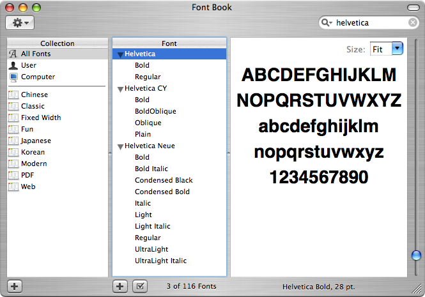Select the Condensed Black typeface
425x297 pixels.
pos(164,180)
